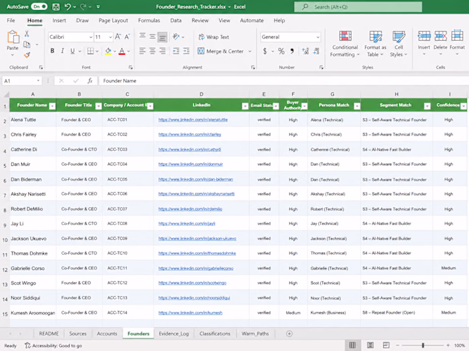Click Accessibility: Good to go status

pyautogui.click(x=53, y=346)
